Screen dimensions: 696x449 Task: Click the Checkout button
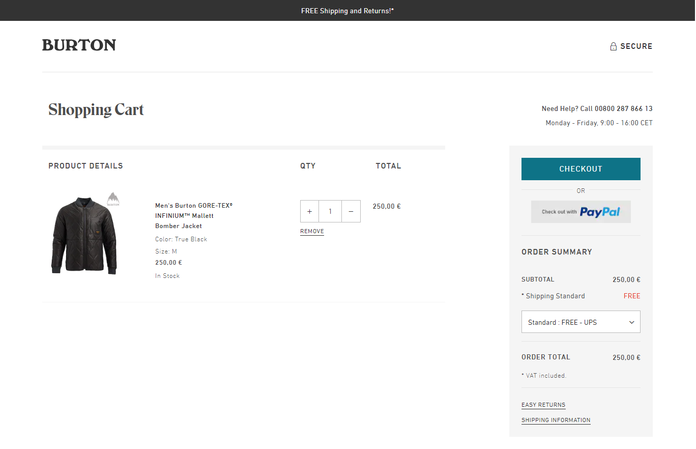pyautogui.click(x=581, y=169)
